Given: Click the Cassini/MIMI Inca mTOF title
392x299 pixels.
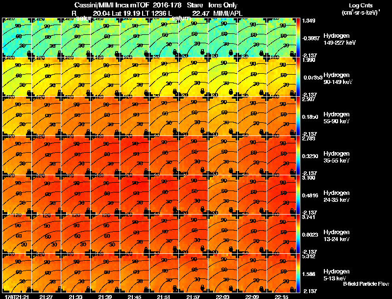Looking at the screenshot, I should tap(112, 5).
